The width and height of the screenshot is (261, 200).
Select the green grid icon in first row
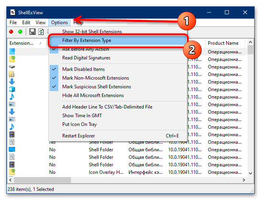click(x=12, y=51)
